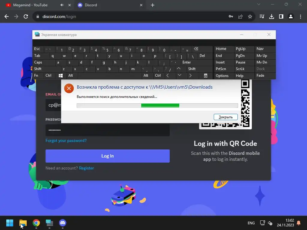Open the saved passwords key icon
The width and height of the screenshot is (307, 230).
pyautogui.click(x=231, y=17)
